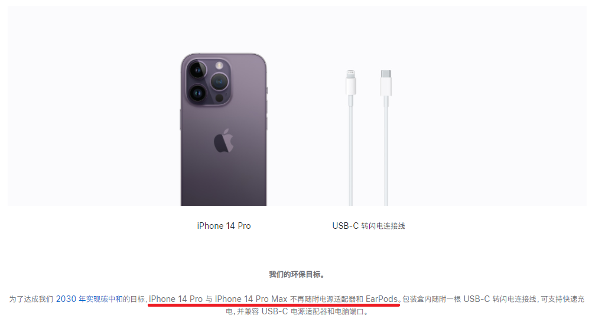The width and height of the screenshot is (592, 322).
Task: Click the USB-C 电源适配器和电脑端口 text
Action: tap(312, 312)
